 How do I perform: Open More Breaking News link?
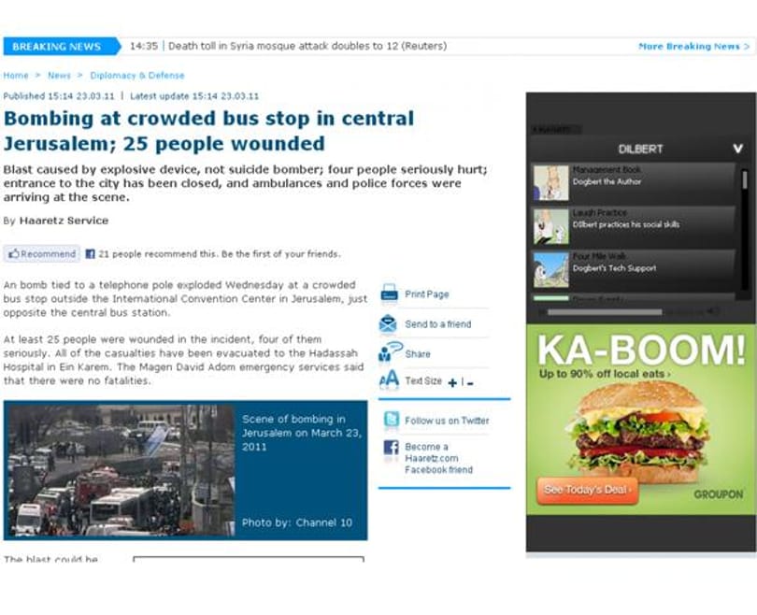(x=693, y=47)
